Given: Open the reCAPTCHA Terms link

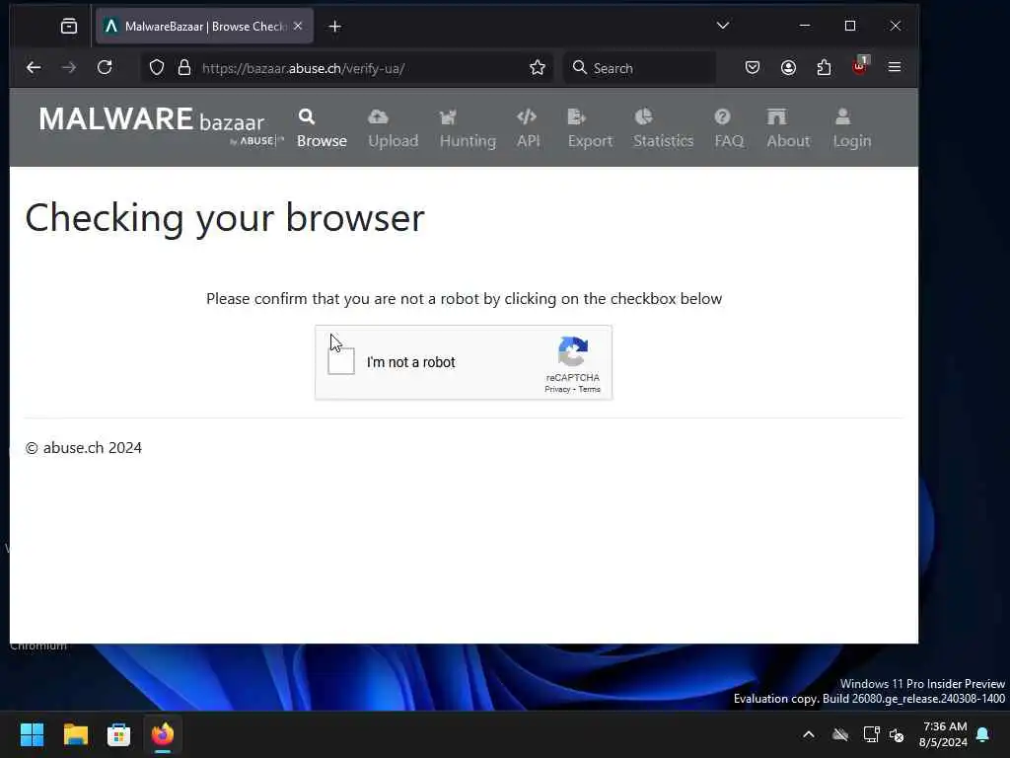Looking at the screenshot, I should click(x=590, y=389).
